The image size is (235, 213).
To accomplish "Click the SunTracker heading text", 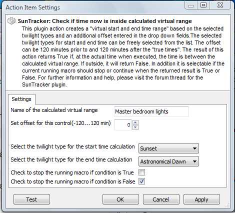I will (105, 21).
